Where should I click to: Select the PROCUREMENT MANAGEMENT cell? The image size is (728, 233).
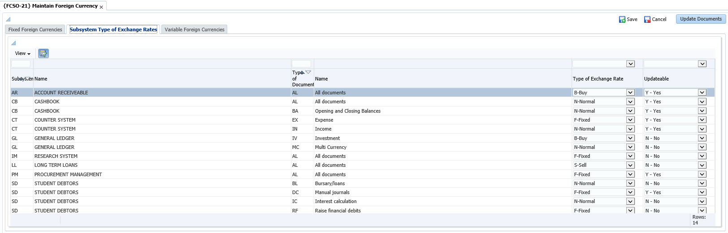pyautogui.click(x=162, y=174)
